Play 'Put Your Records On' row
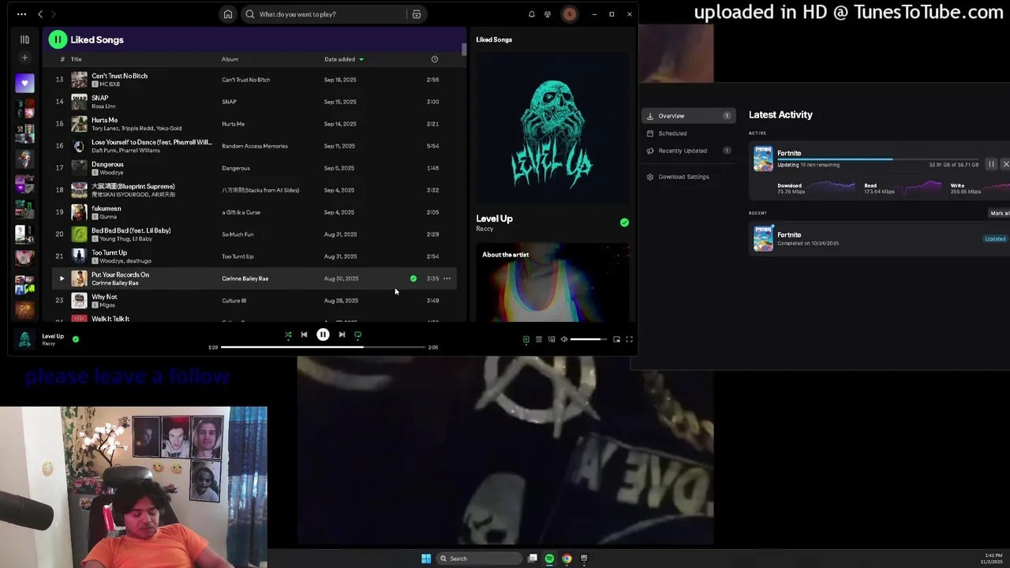The height and width of the screenshot is (568, 1010). [62, 278]
